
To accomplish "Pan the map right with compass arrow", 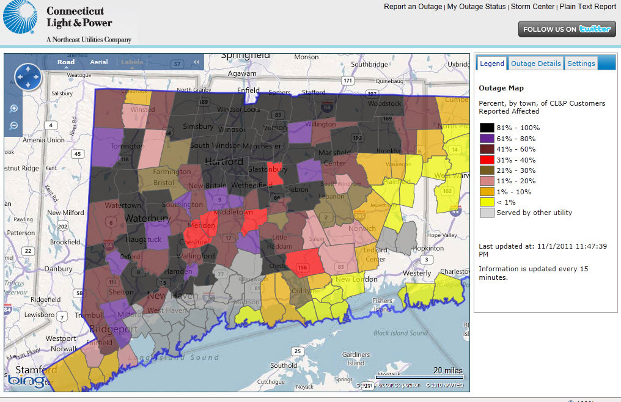I will coord(37,77).
